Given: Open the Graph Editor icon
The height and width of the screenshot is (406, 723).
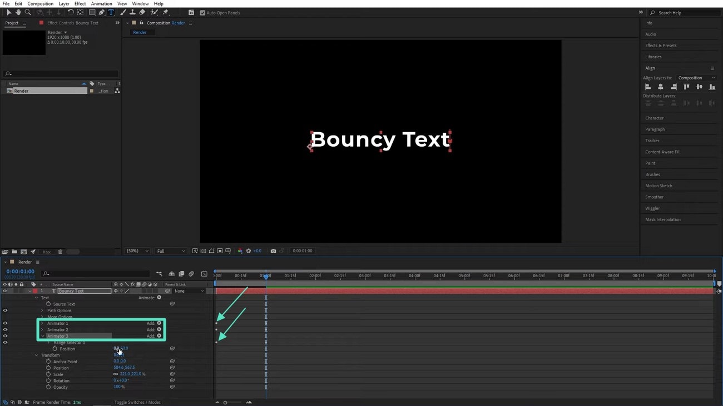Looking at the screenshot, I should click(x=204, y=274).
